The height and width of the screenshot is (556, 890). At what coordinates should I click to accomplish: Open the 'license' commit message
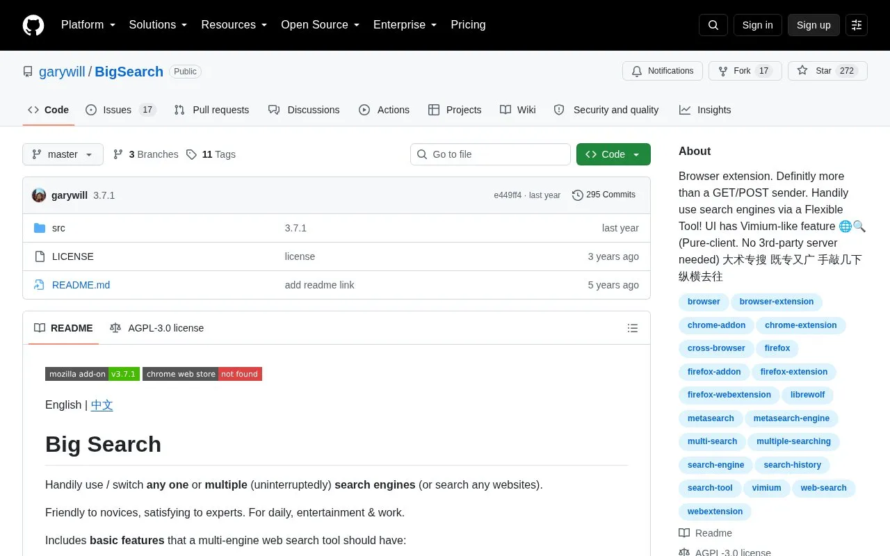(x=300, y=256)
